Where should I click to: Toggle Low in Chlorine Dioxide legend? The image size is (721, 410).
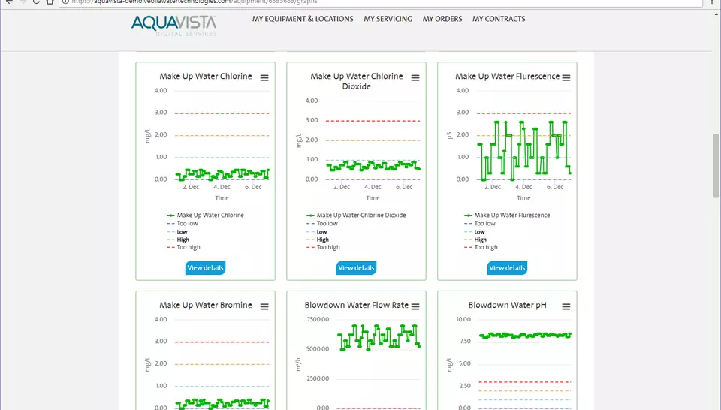(x=317, y=232)
